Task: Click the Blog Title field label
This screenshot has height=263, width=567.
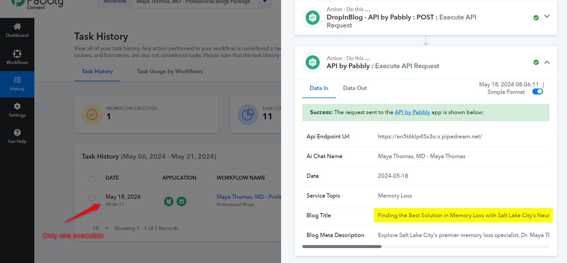Action: pyautogui.click(x=318, y=215)
